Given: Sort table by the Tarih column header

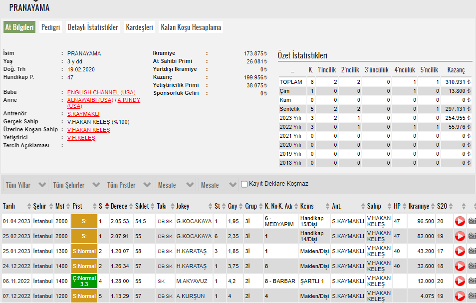Looking at the screenshot, I should (x=9, y=206).
